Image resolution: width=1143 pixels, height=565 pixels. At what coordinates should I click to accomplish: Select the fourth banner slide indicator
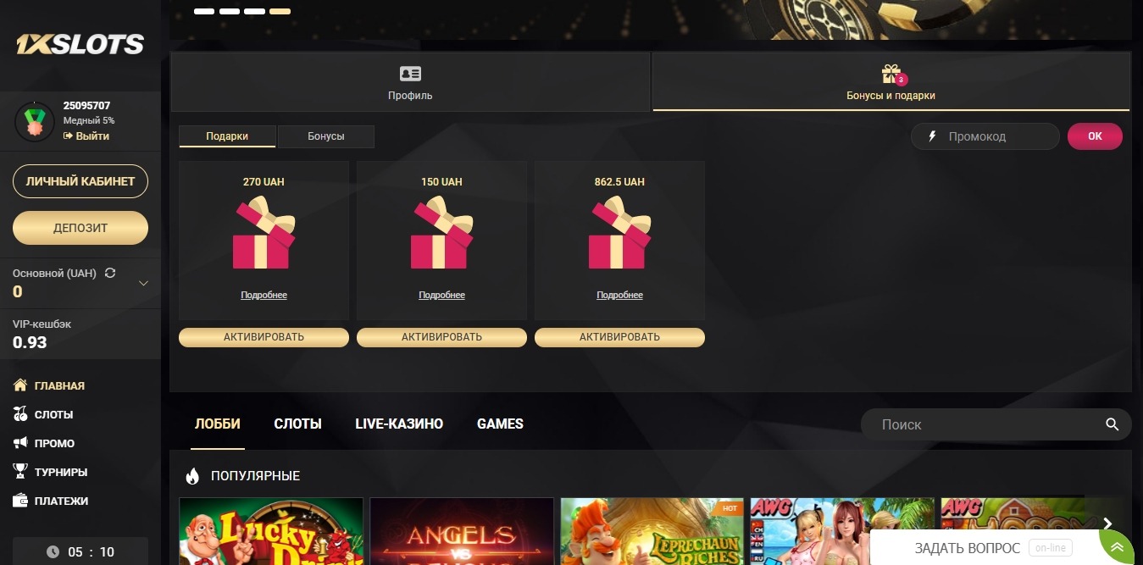click(280, 12)
